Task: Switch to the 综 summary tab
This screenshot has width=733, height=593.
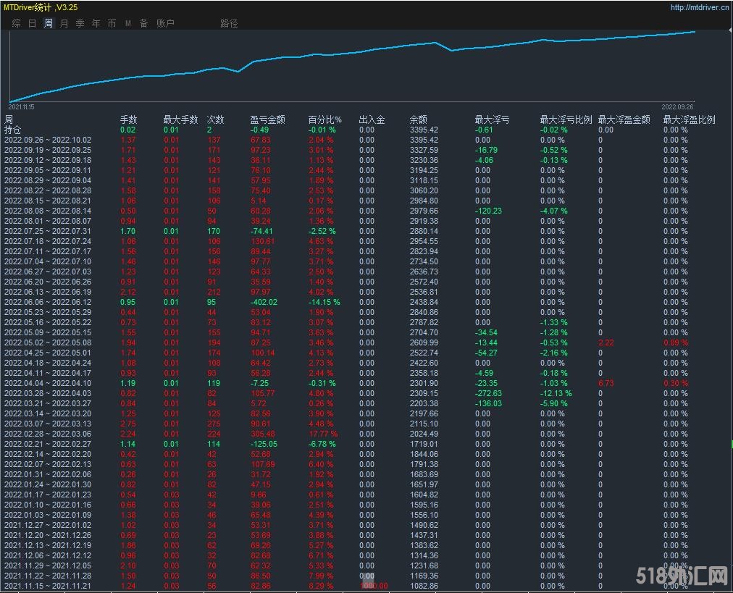Action: (x=16, y=23)
